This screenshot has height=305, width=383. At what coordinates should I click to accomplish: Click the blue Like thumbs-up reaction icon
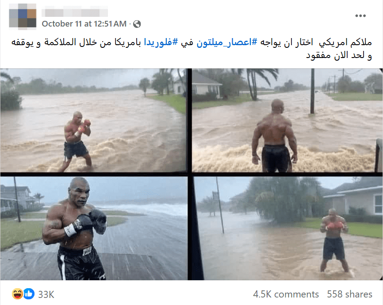point(29,294)
